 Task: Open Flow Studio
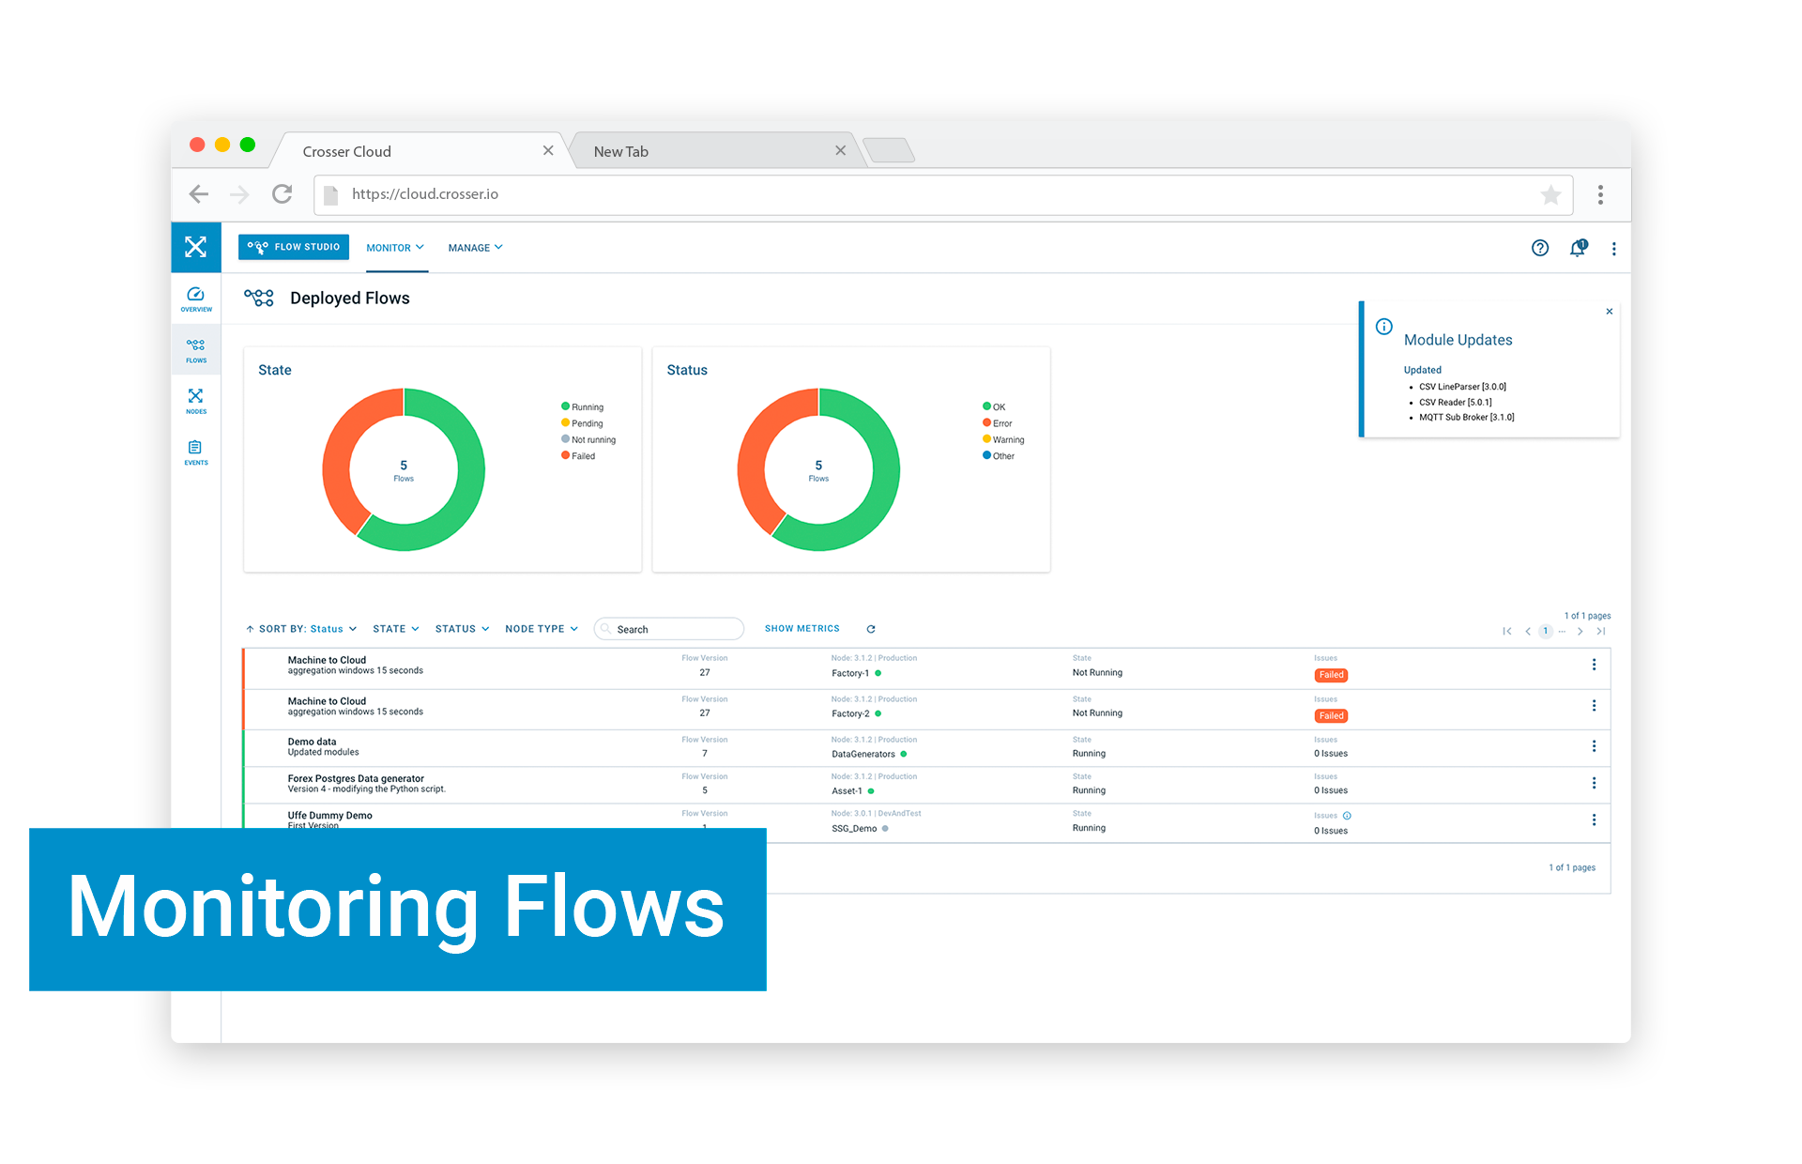coord(294,247)
